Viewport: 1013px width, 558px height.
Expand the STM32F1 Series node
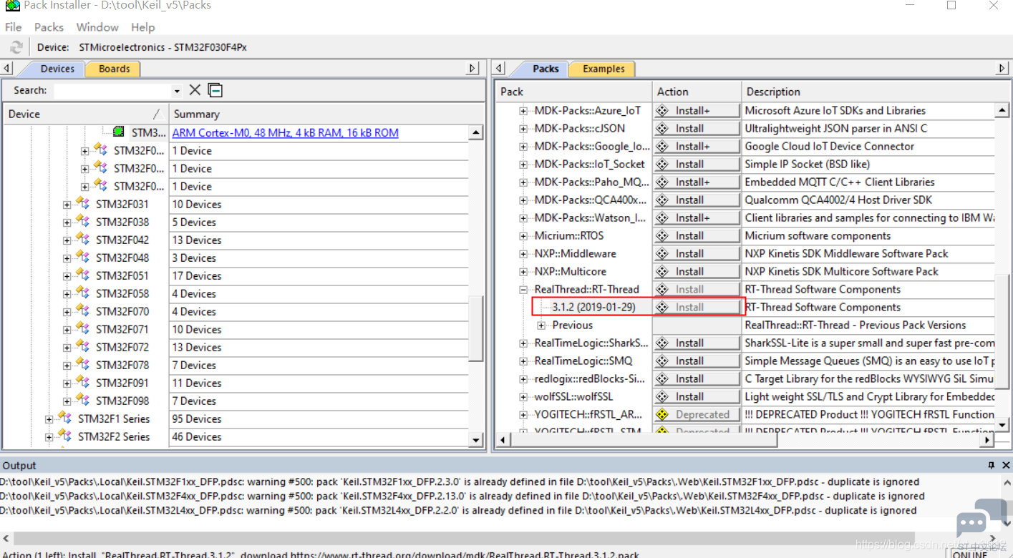[x=49, y=419]
